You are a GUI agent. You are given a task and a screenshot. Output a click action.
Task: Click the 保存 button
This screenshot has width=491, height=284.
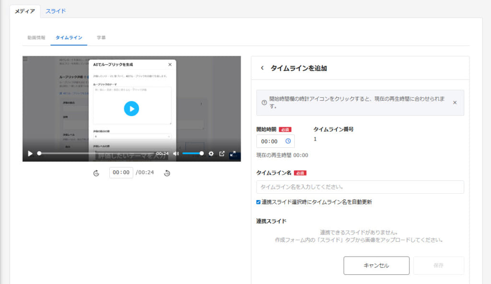point(438,265)
